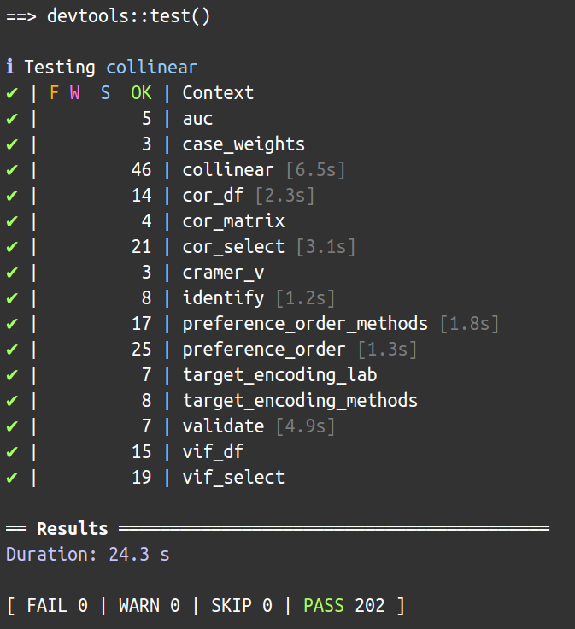Click the preference_order_methods context name
The image size is (575, 629).
305,324
